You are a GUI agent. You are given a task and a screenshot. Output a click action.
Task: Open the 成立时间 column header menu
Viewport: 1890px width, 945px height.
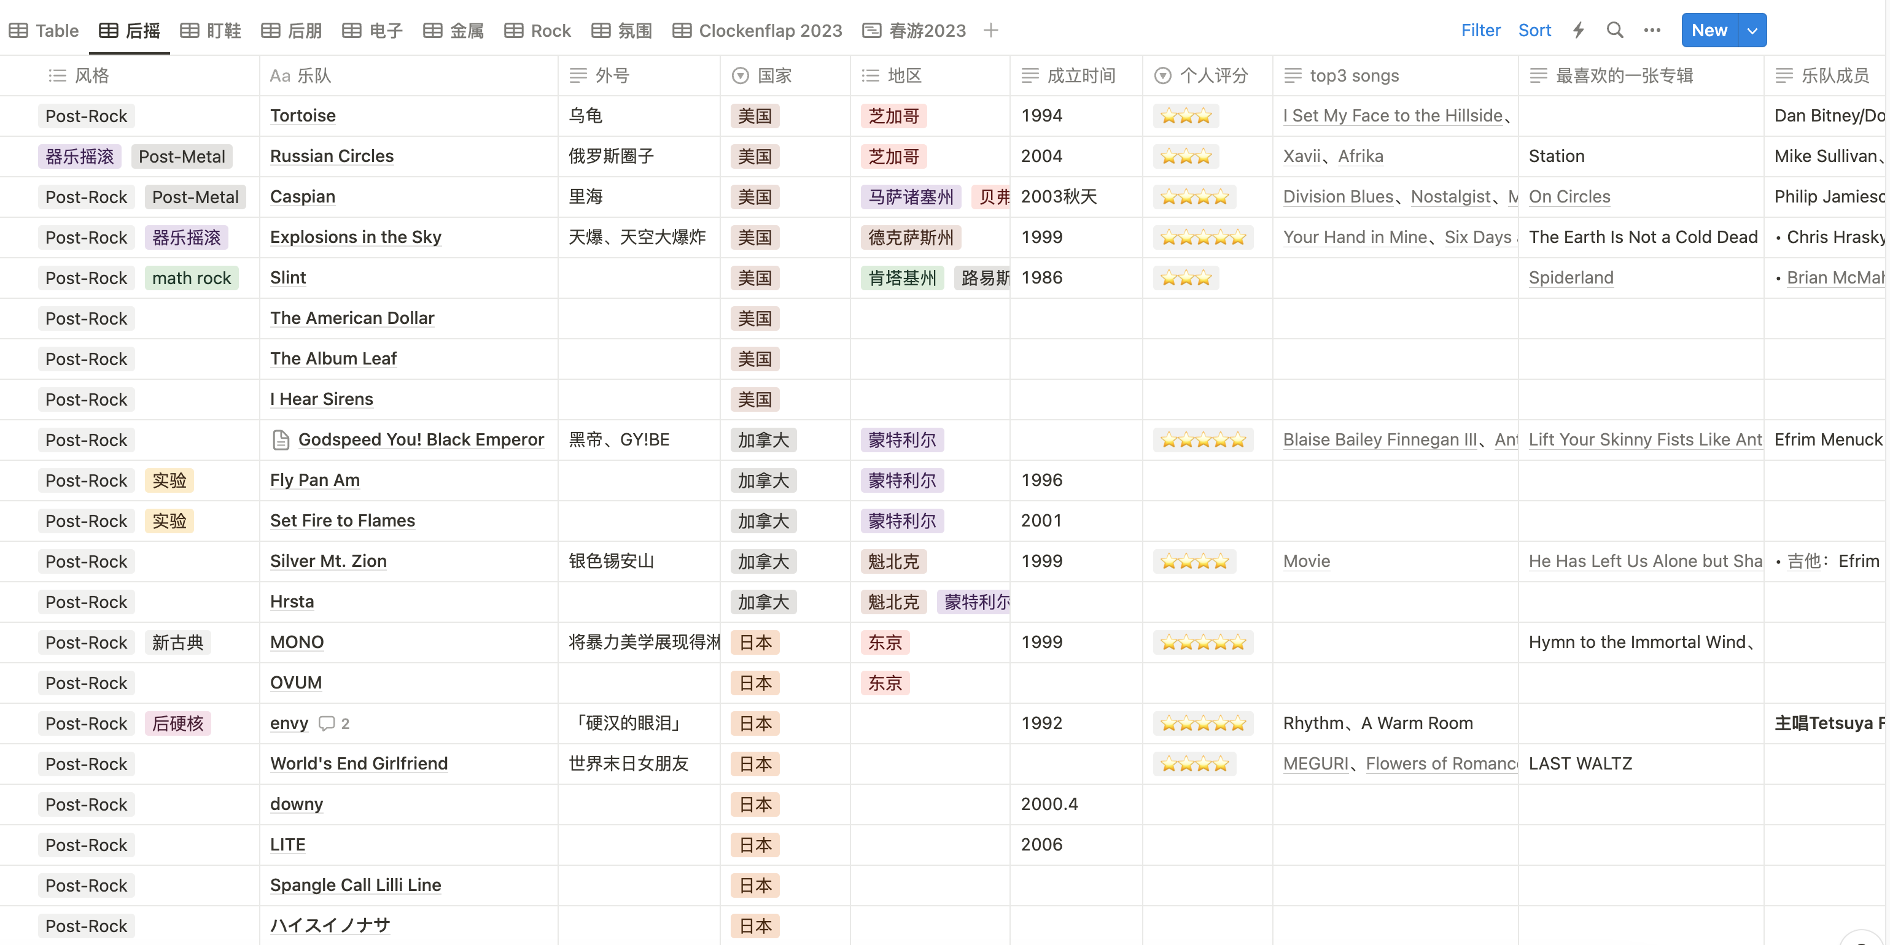pyautogui.click(x=1080, y=75)
